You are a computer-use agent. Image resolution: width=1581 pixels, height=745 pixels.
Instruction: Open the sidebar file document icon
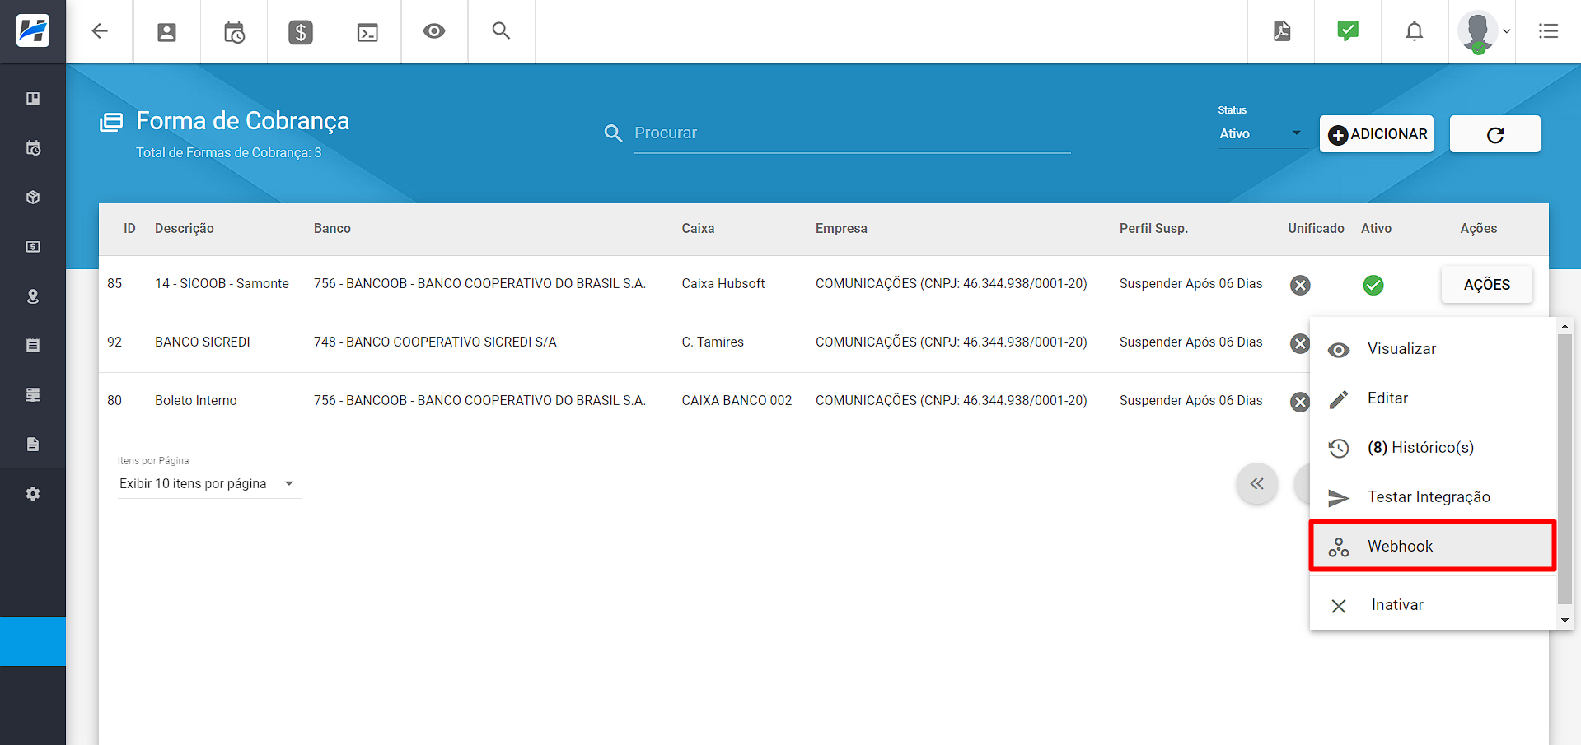(x=33, y=445)
